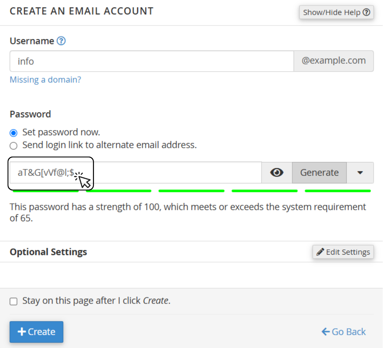Click the Edit Settings button
This screenshot has height=348, width=383.
pos(343,252)
